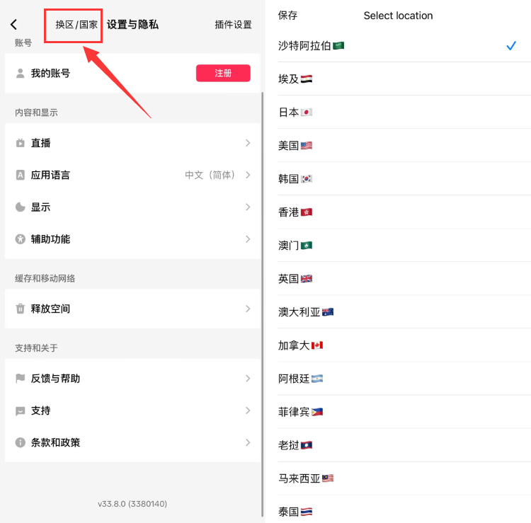531x523 pixels.
Task: Click the trash icon beside 释放空间
Action: pyautogui.click(x=21, y=309)
